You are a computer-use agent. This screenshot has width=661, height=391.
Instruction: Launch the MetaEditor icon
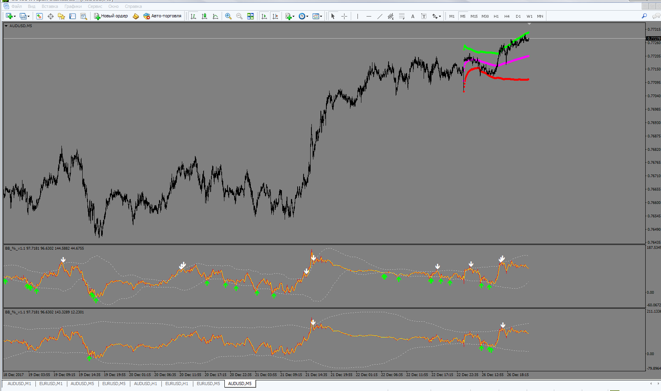136,16
